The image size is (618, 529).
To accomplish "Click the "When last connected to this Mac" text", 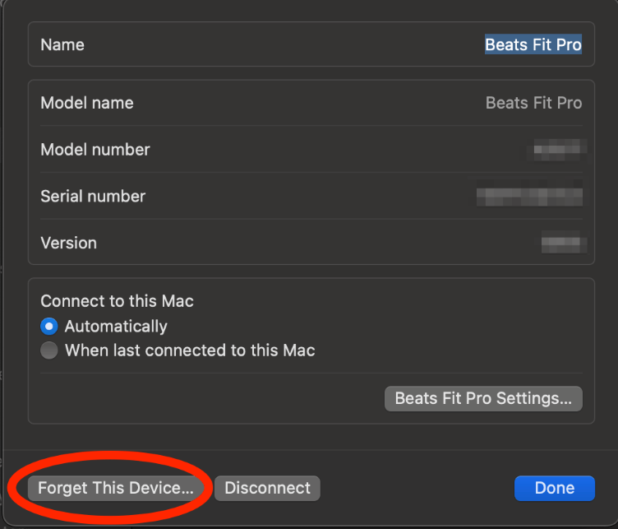I will click(x=190, y=350).
